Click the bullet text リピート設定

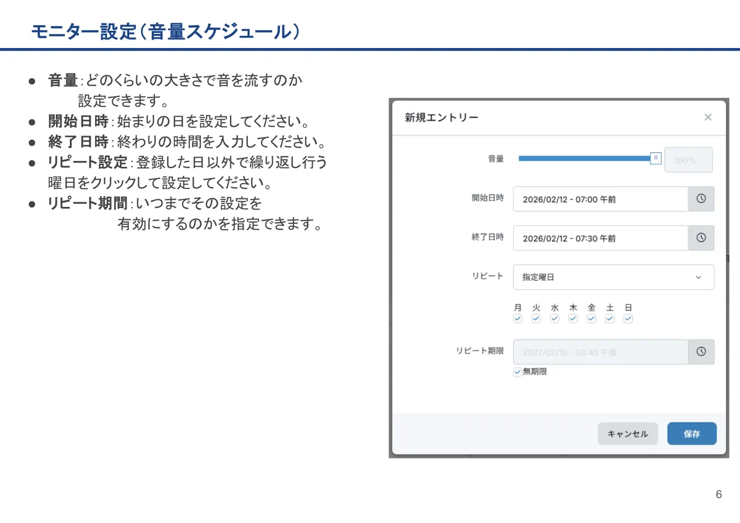coord(88,163)
